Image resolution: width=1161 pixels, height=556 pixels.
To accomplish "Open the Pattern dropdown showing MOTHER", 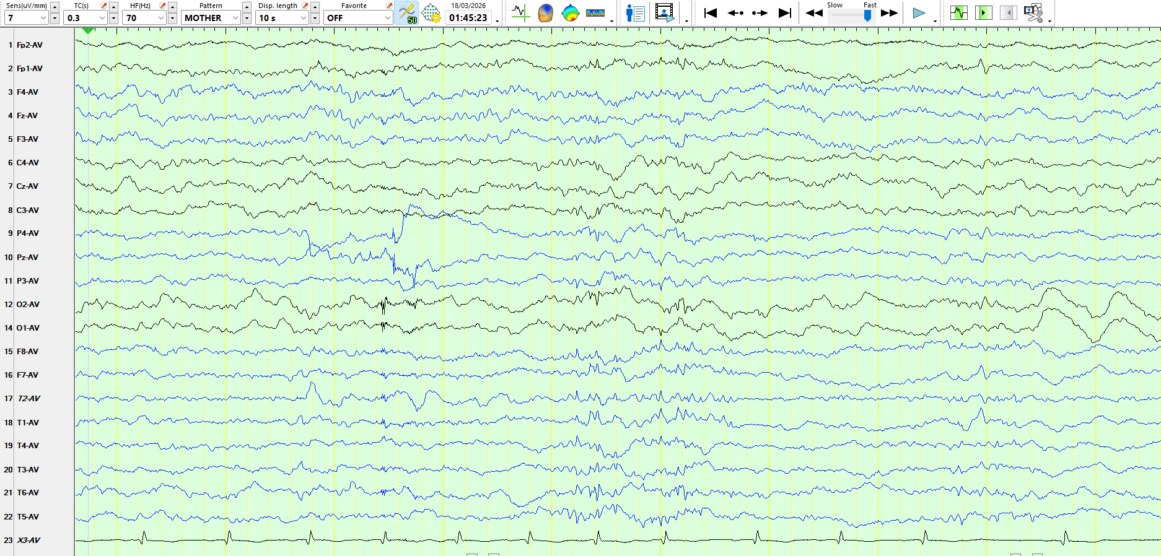I will 211,18.
